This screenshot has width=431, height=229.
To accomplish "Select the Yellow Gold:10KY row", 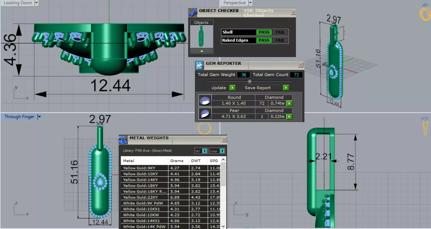I will click(171, 174).
